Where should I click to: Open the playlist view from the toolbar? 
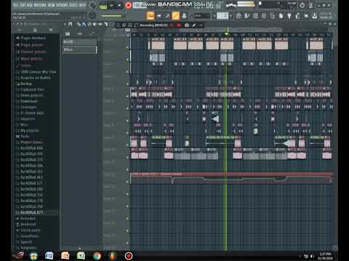(x=238, y=16)
